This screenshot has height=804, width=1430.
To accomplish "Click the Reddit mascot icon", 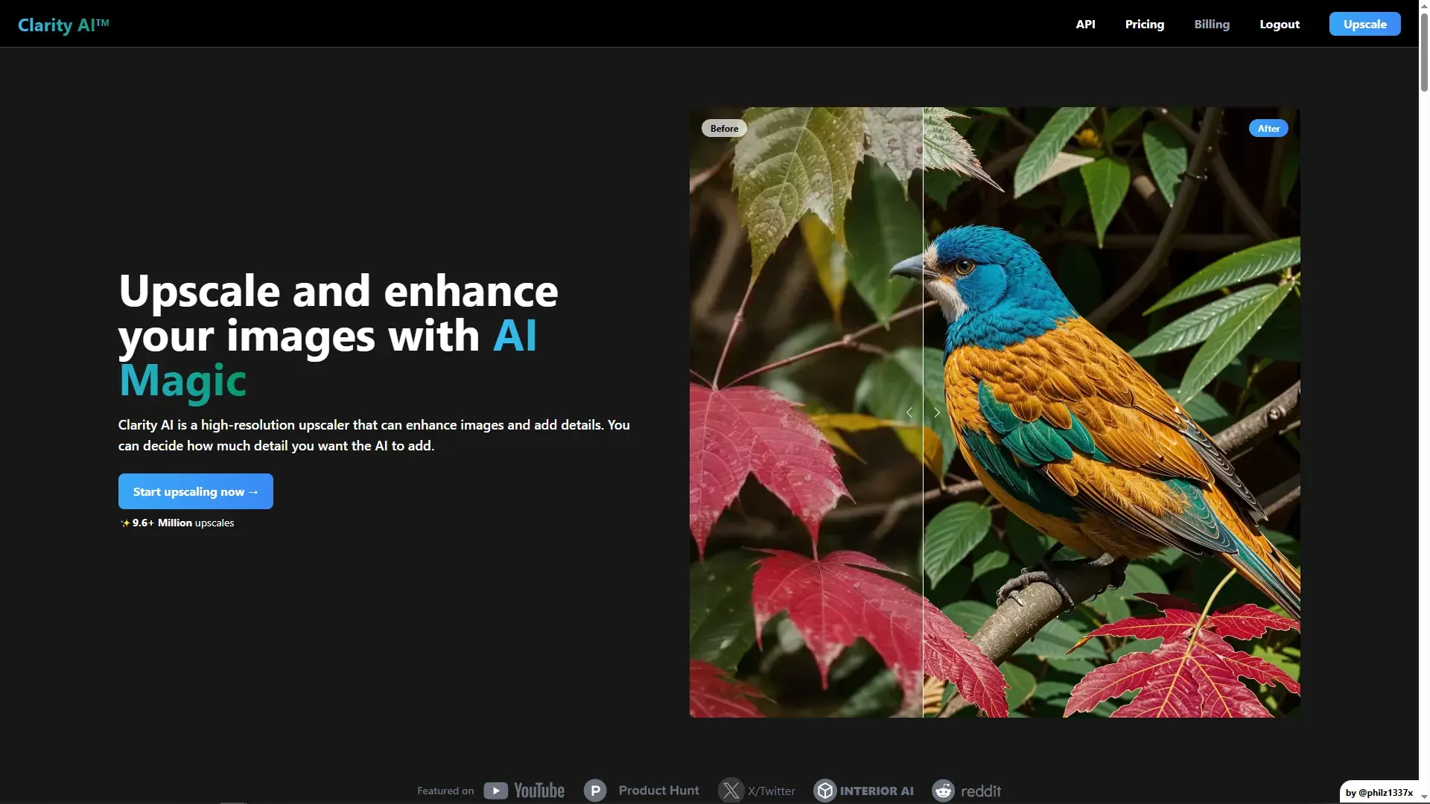I will [944, 791].
